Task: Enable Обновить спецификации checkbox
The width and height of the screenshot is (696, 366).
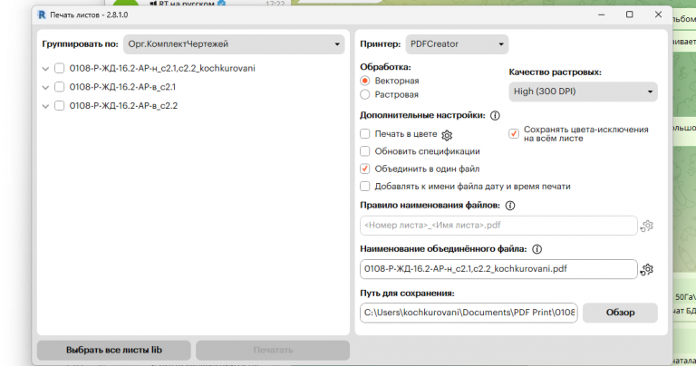Action: (365, 151)
